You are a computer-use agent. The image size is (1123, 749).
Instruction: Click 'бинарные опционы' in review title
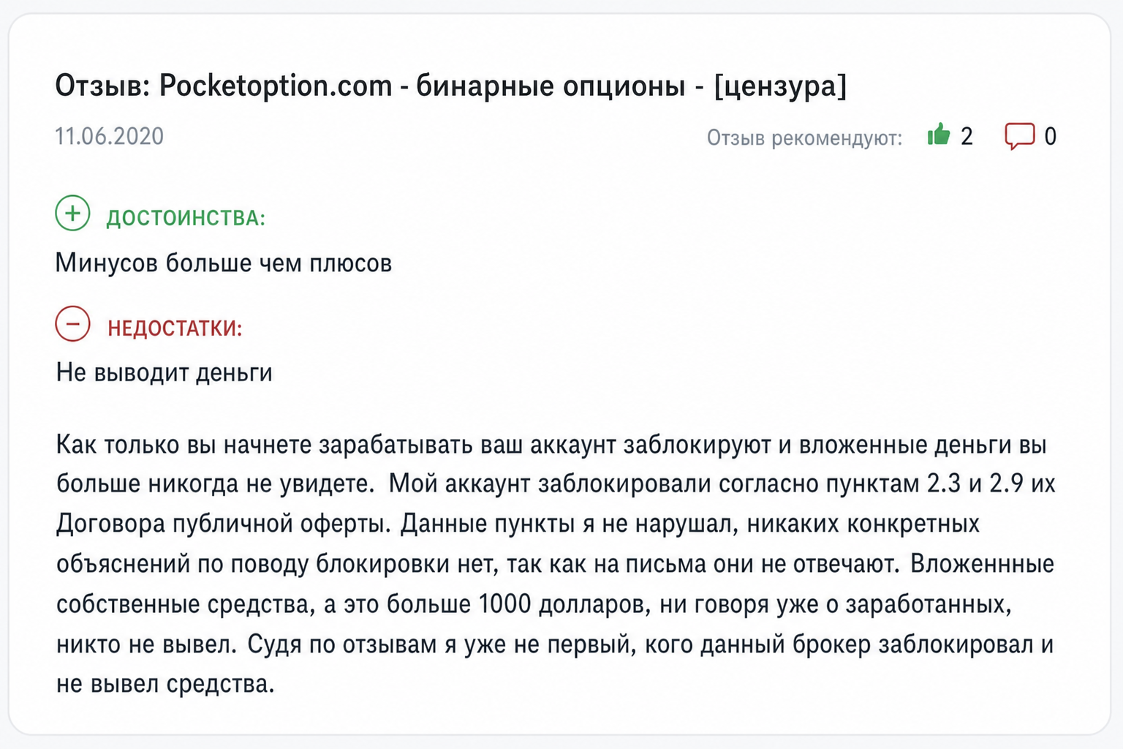(551, 86)
